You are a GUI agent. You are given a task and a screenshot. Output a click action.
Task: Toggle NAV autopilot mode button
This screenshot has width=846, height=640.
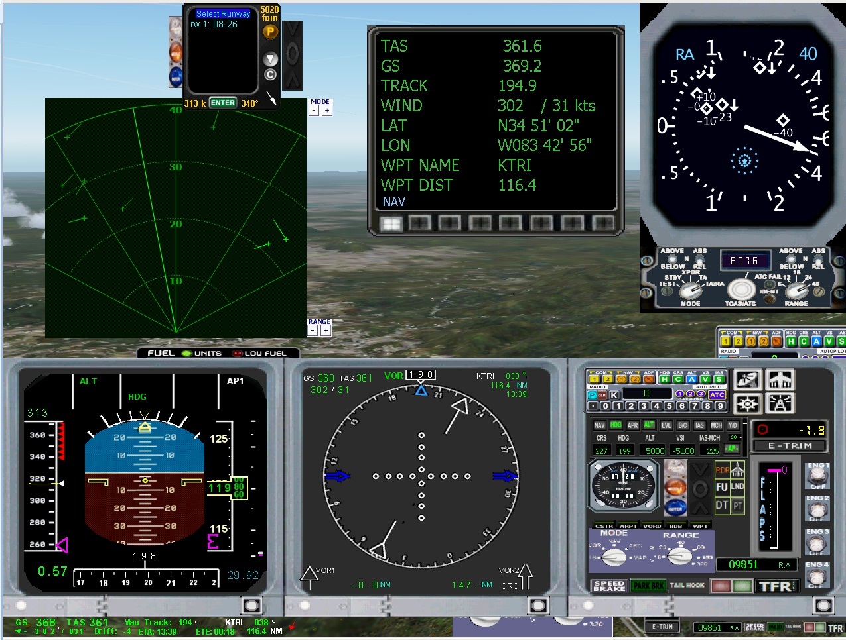point(599,425)
